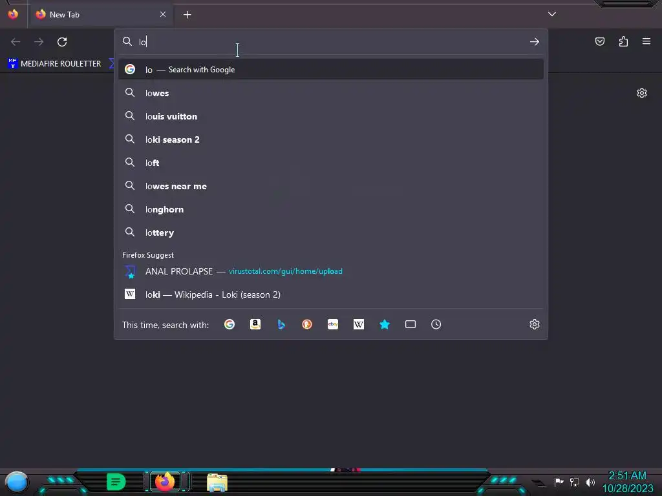This screenshot has width=662, height=496.
Task: Open the Firefox application menu
Action: (646, 41)
